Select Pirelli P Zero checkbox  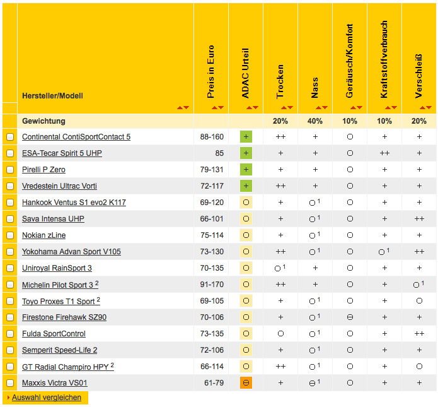click(x=10, y=170)
